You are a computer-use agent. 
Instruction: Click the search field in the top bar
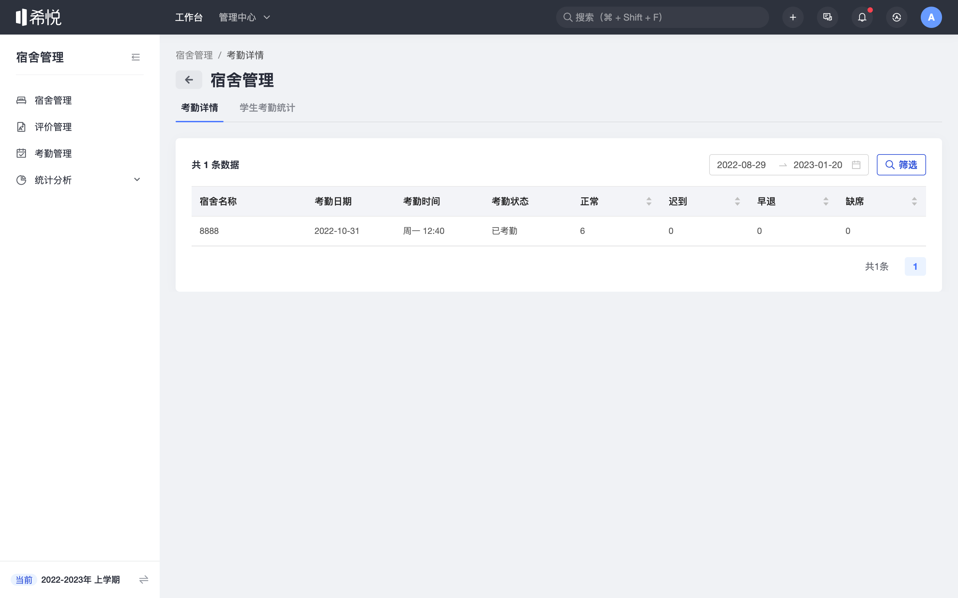[662, 17]
